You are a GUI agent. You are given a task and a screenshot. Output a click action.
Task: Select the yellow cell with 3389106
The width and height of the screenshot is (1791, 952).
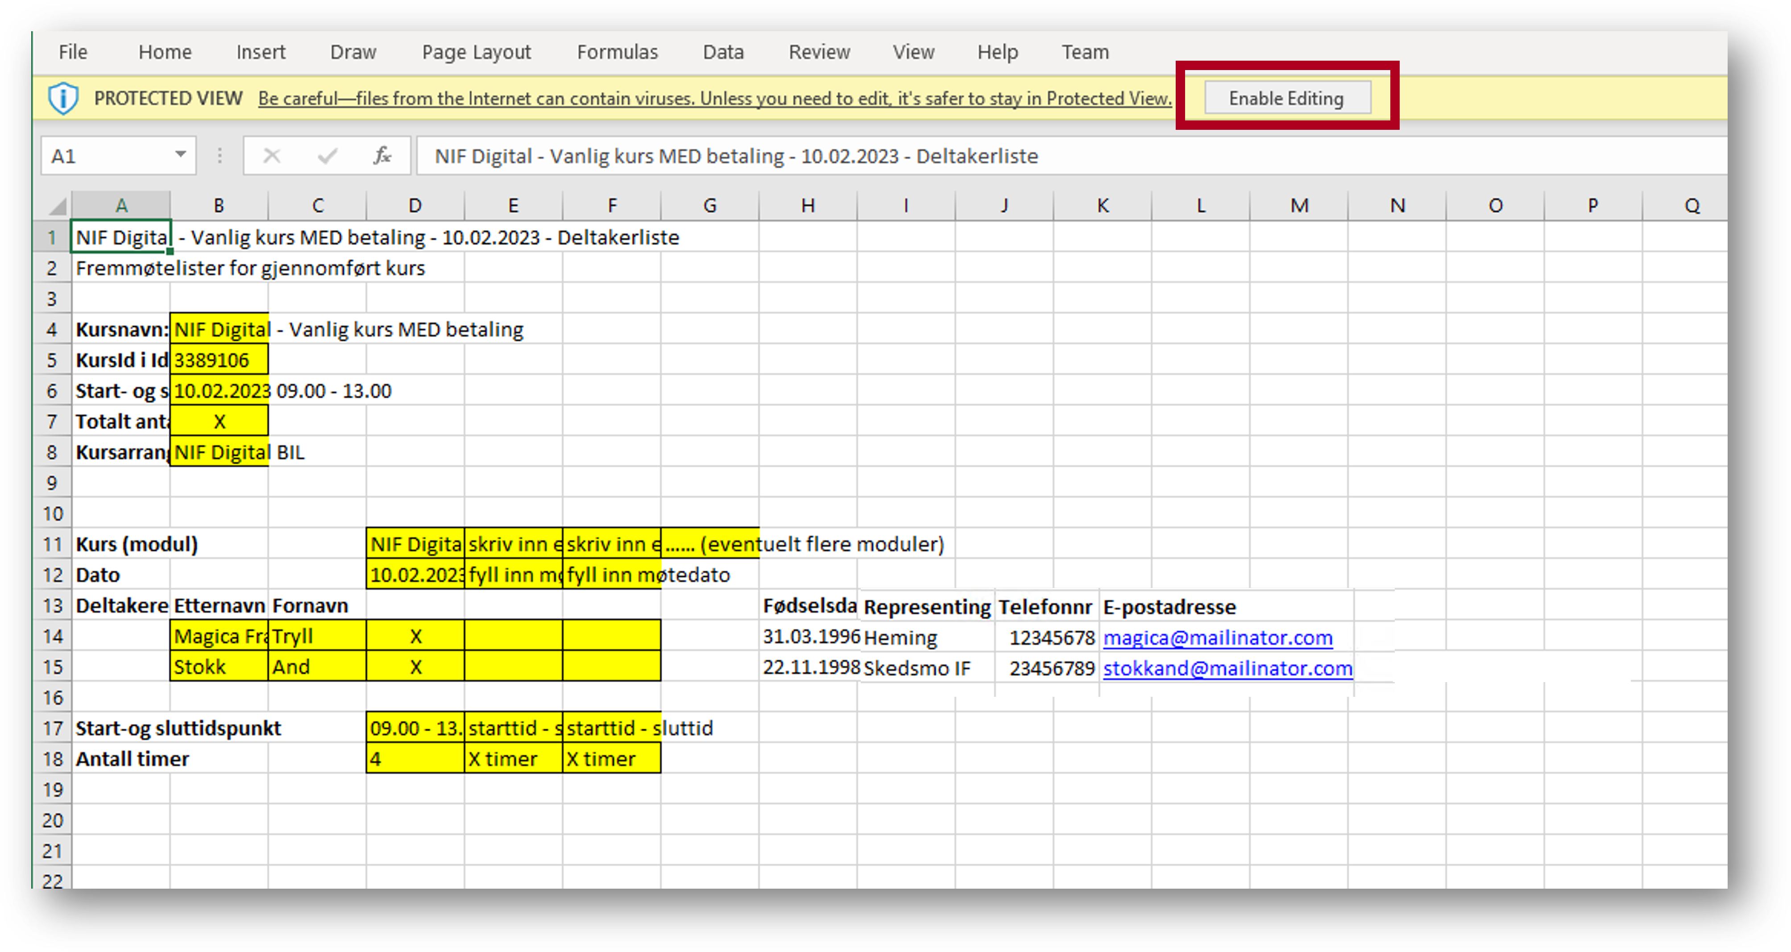(x=219, y=359)
